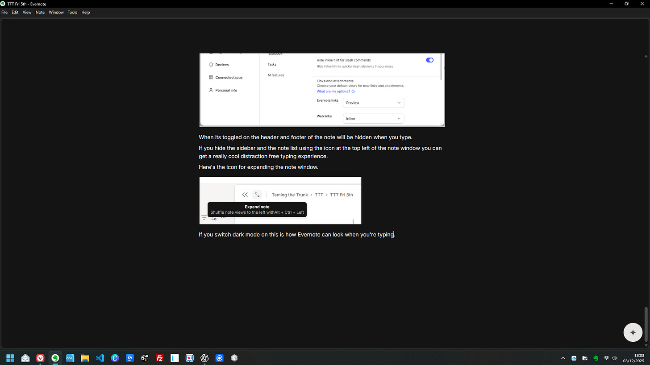
Task: Click the double-chevron collapse icon in image
Action: pyautogui.click(x=245, y=195)
